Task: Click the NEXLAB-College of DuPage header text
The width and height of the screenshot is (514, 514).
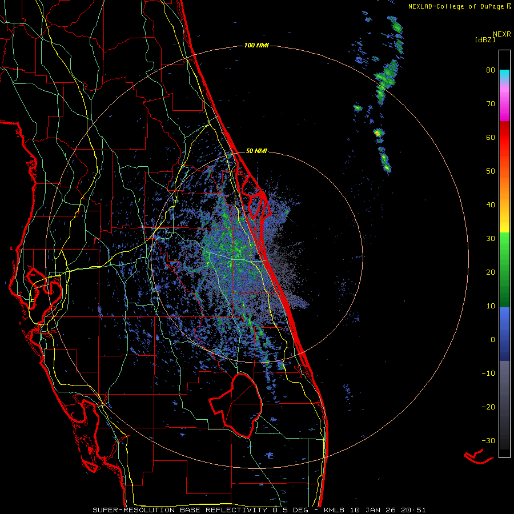Action: [x=459, y=6]
